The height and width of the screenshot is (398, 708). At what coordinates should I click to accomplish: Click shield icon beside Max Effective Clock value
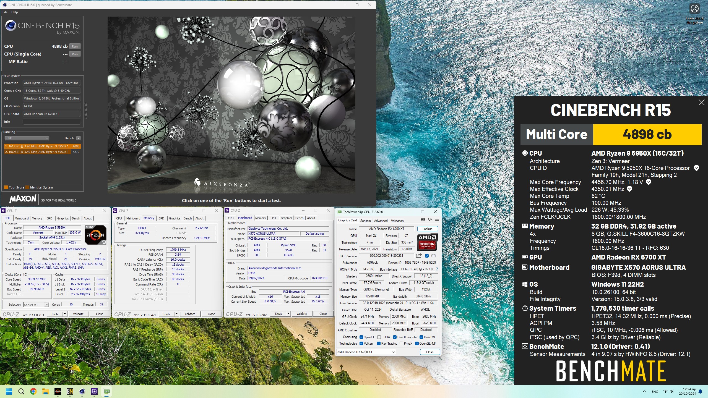coord(629,189)
